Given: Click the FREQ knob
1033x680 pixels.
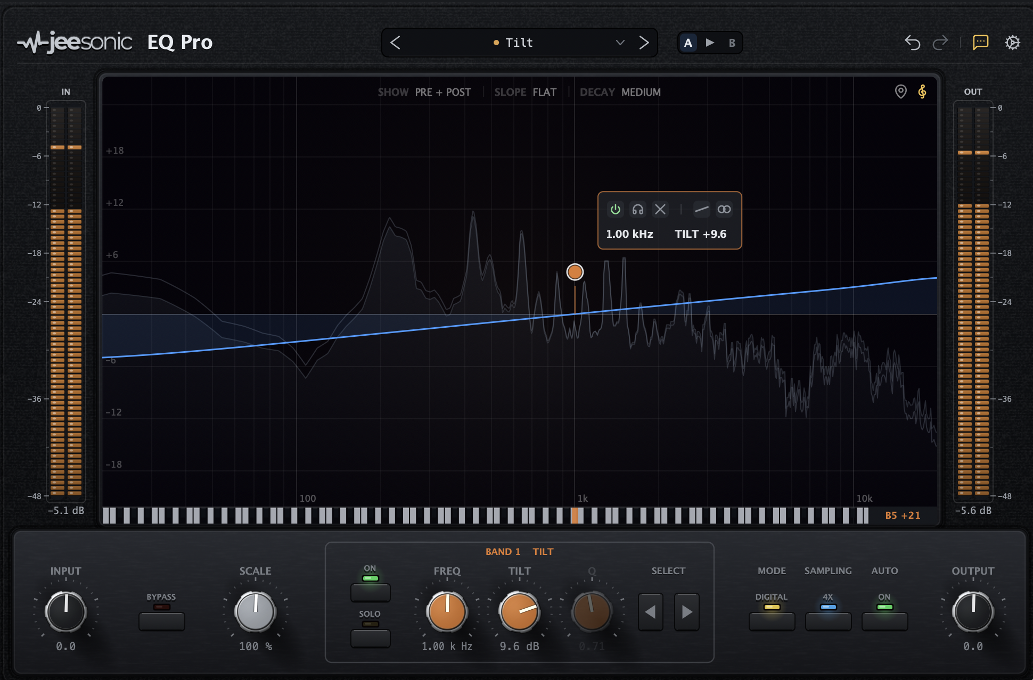Looking at the screenshot, I should (x=447, y=611).
